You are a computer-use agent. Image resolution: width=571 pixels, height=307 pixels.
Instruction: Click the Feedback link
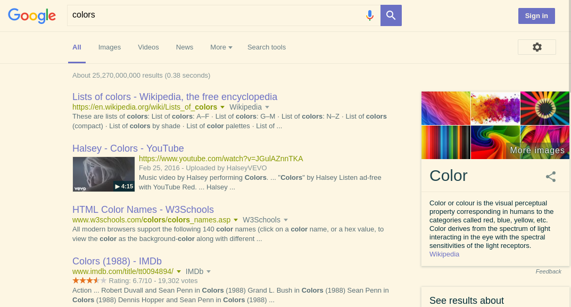[549, 271]
